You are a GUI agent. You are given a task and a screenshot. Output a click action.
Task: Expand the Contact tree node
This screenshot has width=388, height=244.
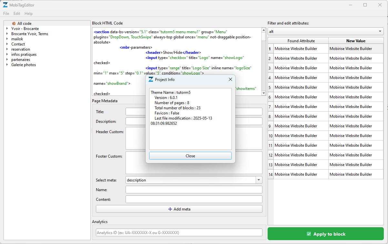pos(7,44)
